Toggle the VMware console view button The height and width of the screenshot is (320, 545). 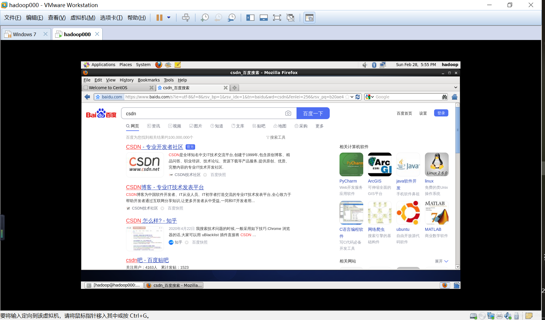tap(309, 17)
